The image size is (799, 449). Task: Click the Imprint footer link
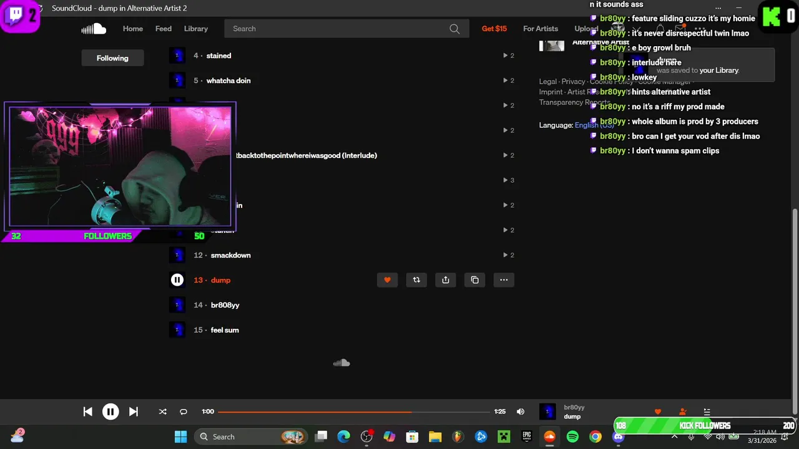point(551,92)
